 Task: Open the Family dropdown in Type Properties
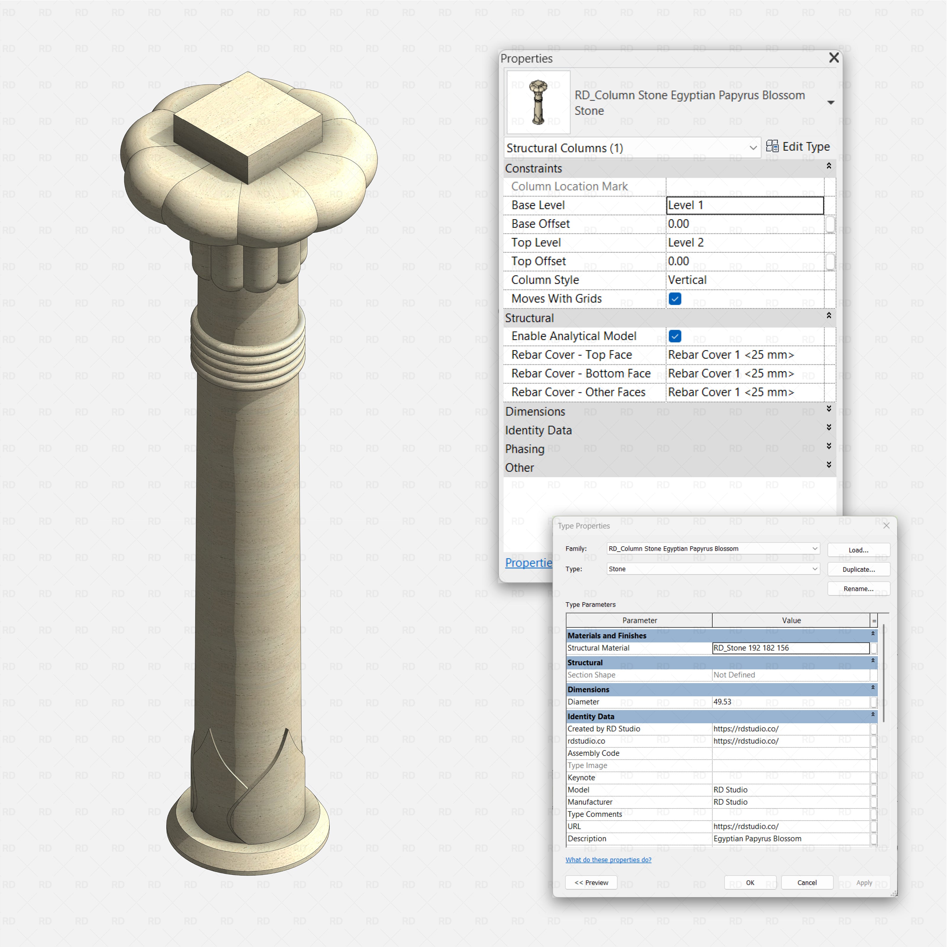(815, 548)
